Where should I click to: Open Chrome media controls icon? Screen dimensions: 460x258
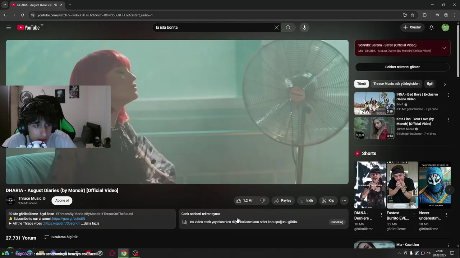pos(437,15)
